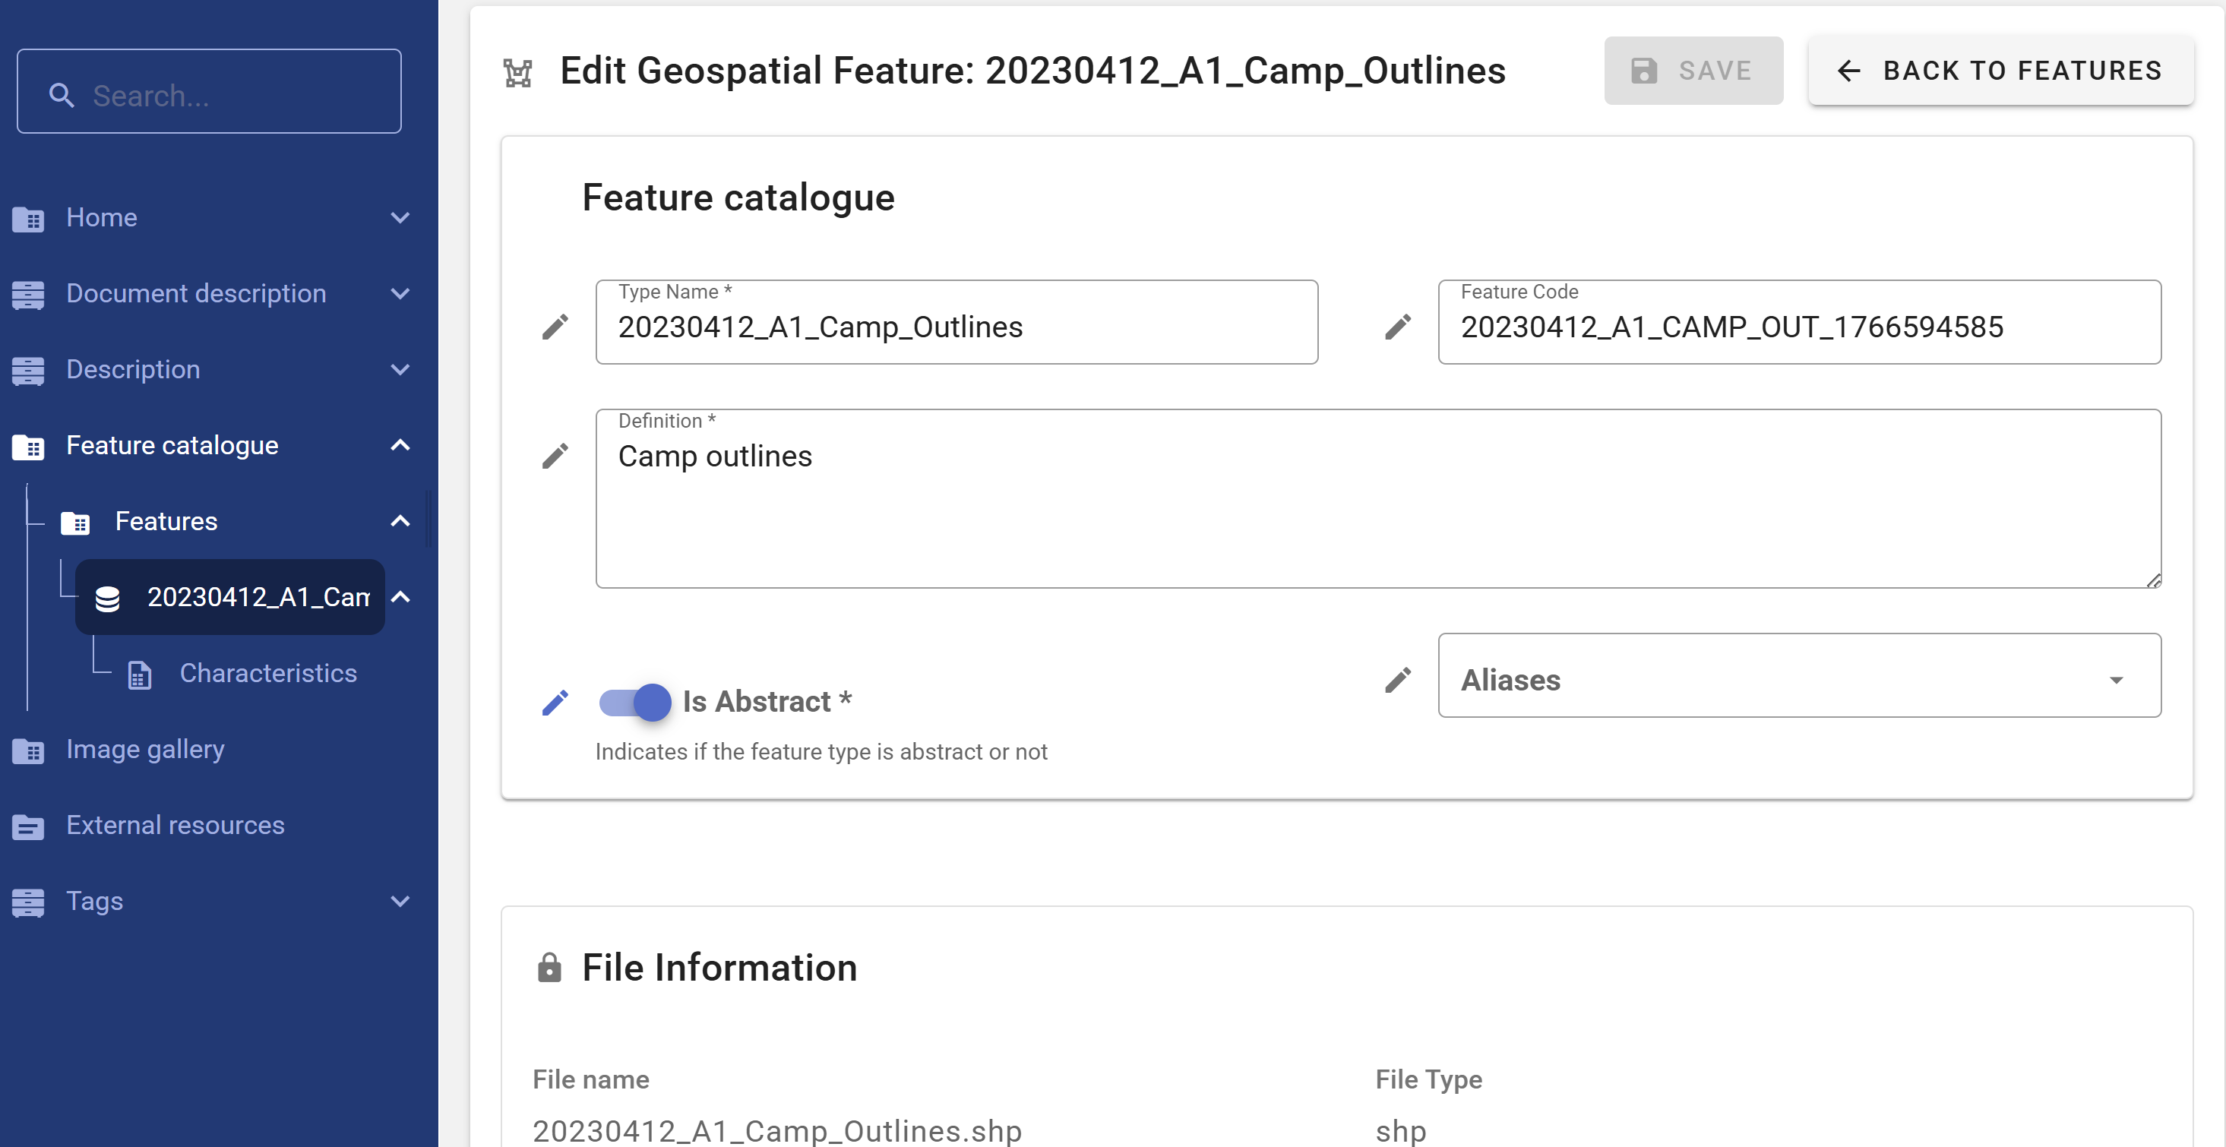This screenshot has width=2226, height=1147.
Task: Expand the Home sidebar section
Action: click(399, 218)
